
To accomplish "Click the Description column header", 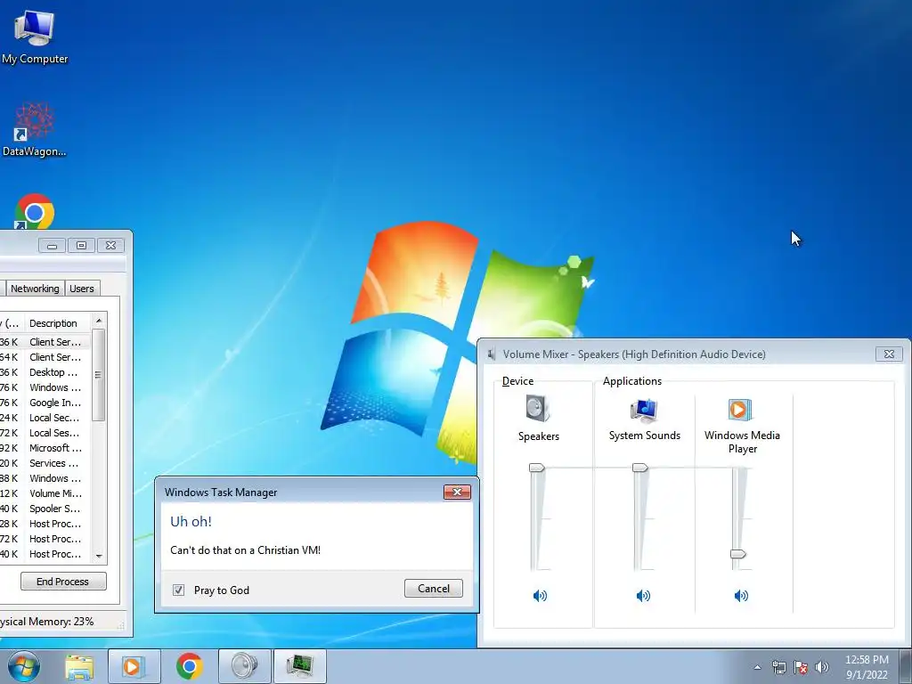I will (57, 323).
